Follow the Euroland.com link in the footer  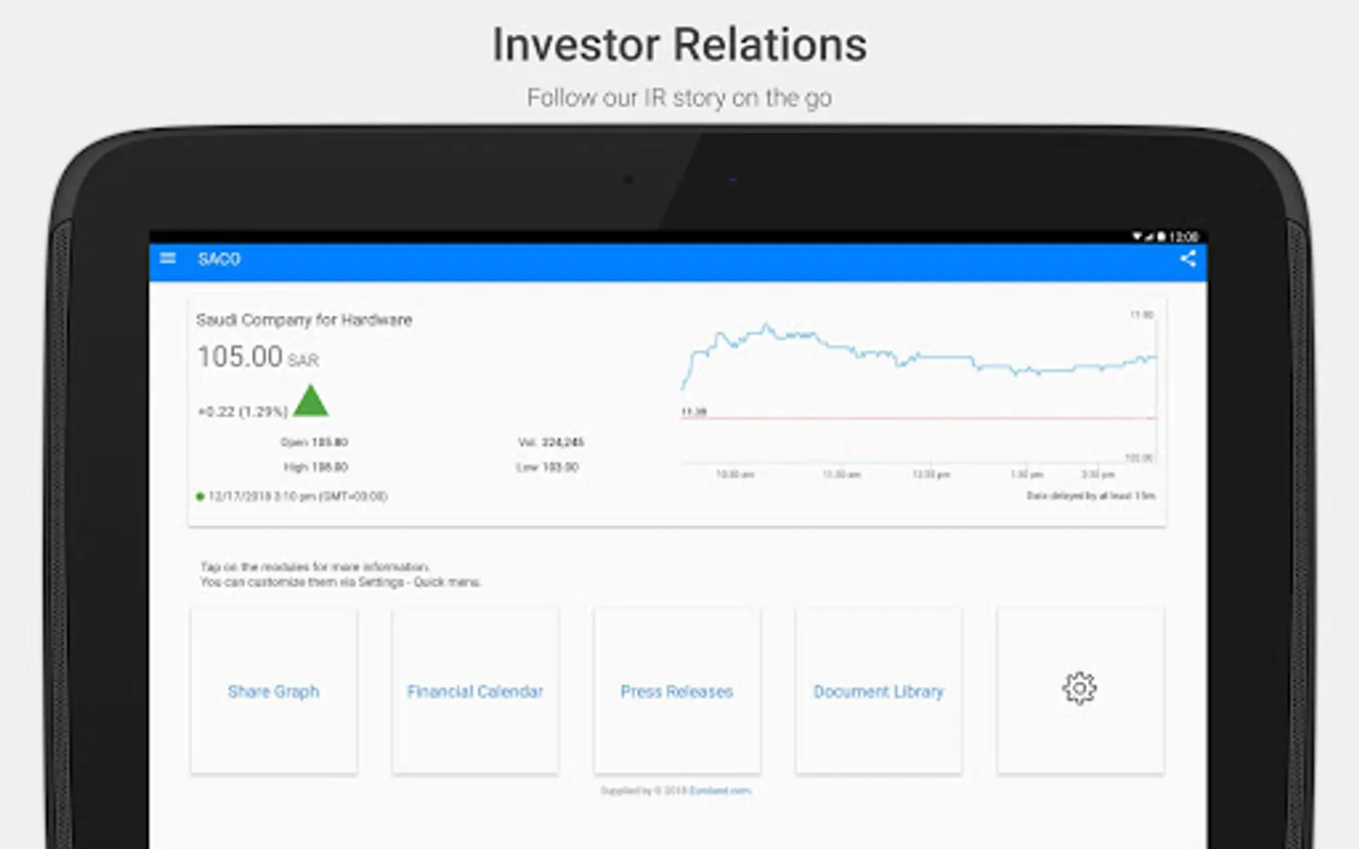(x=720, y=791)
